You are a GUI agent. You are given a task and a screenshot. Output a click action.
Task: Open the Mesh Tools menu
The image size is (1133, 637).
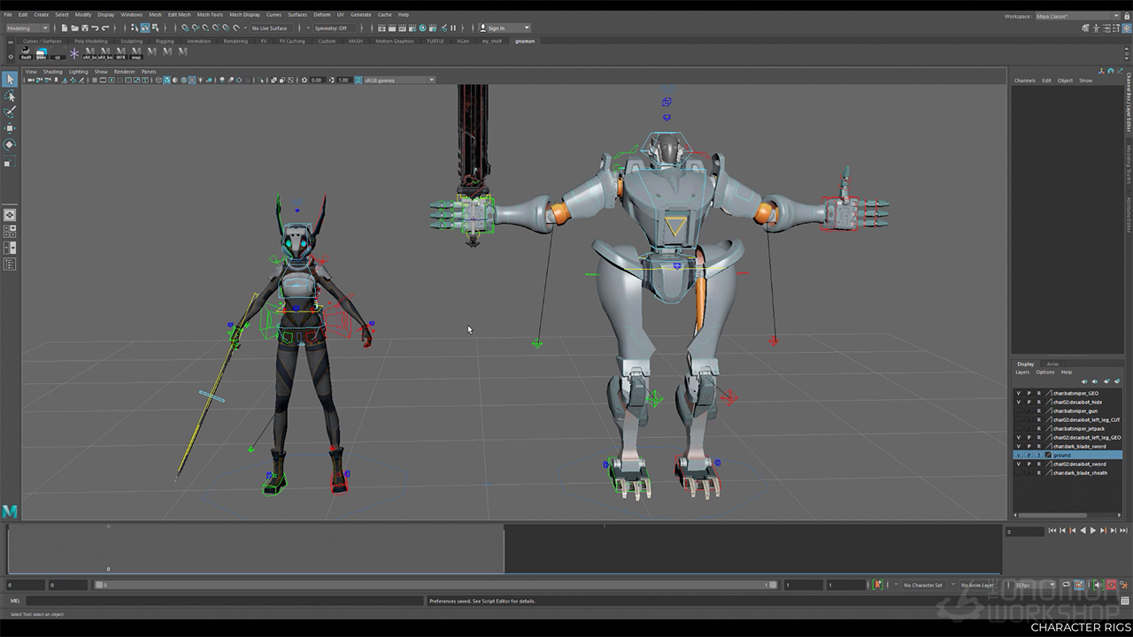[x=210, y=15]
